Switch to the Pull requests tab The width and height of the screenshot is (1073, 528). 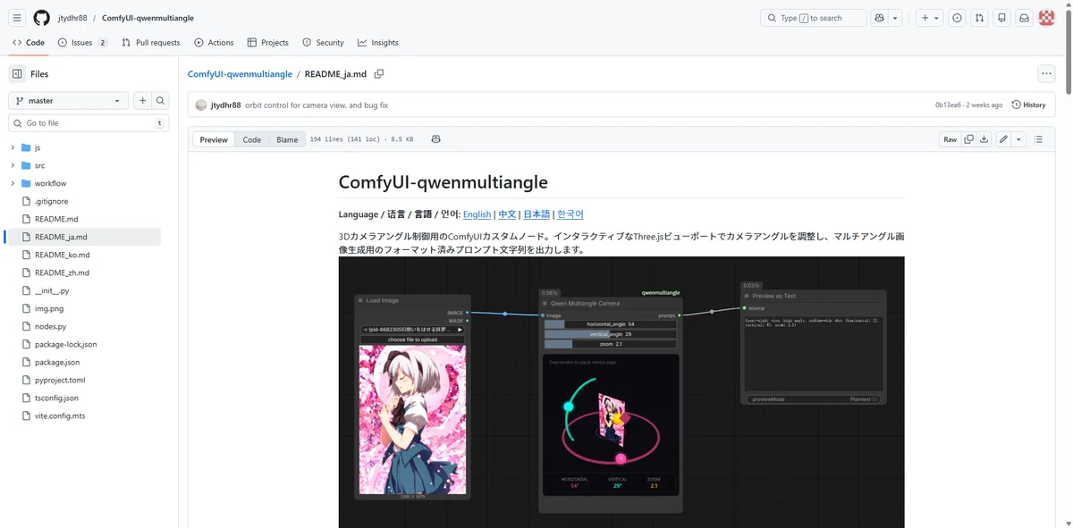coord(151,42)
